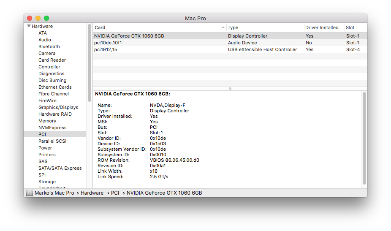391x231 pixels.
Task: Open Ethernet Cards section
Action: pyautogui.click(x=55, y=87)
